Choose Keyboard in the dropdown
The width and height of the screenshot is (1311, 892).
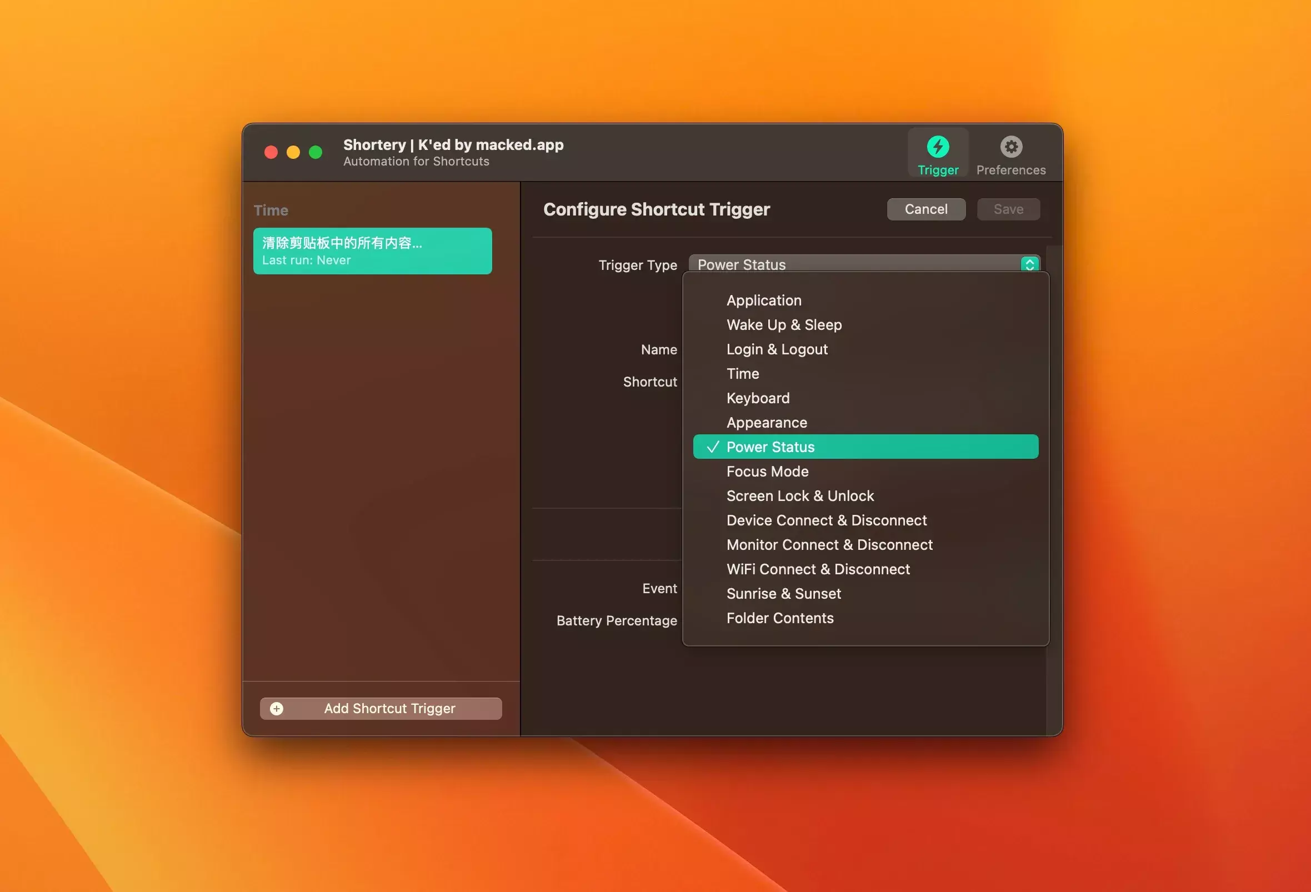click(x=758, y=398)
